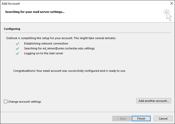Click the greyed-out Back button
175x124 pixels.
click(122, 119)
